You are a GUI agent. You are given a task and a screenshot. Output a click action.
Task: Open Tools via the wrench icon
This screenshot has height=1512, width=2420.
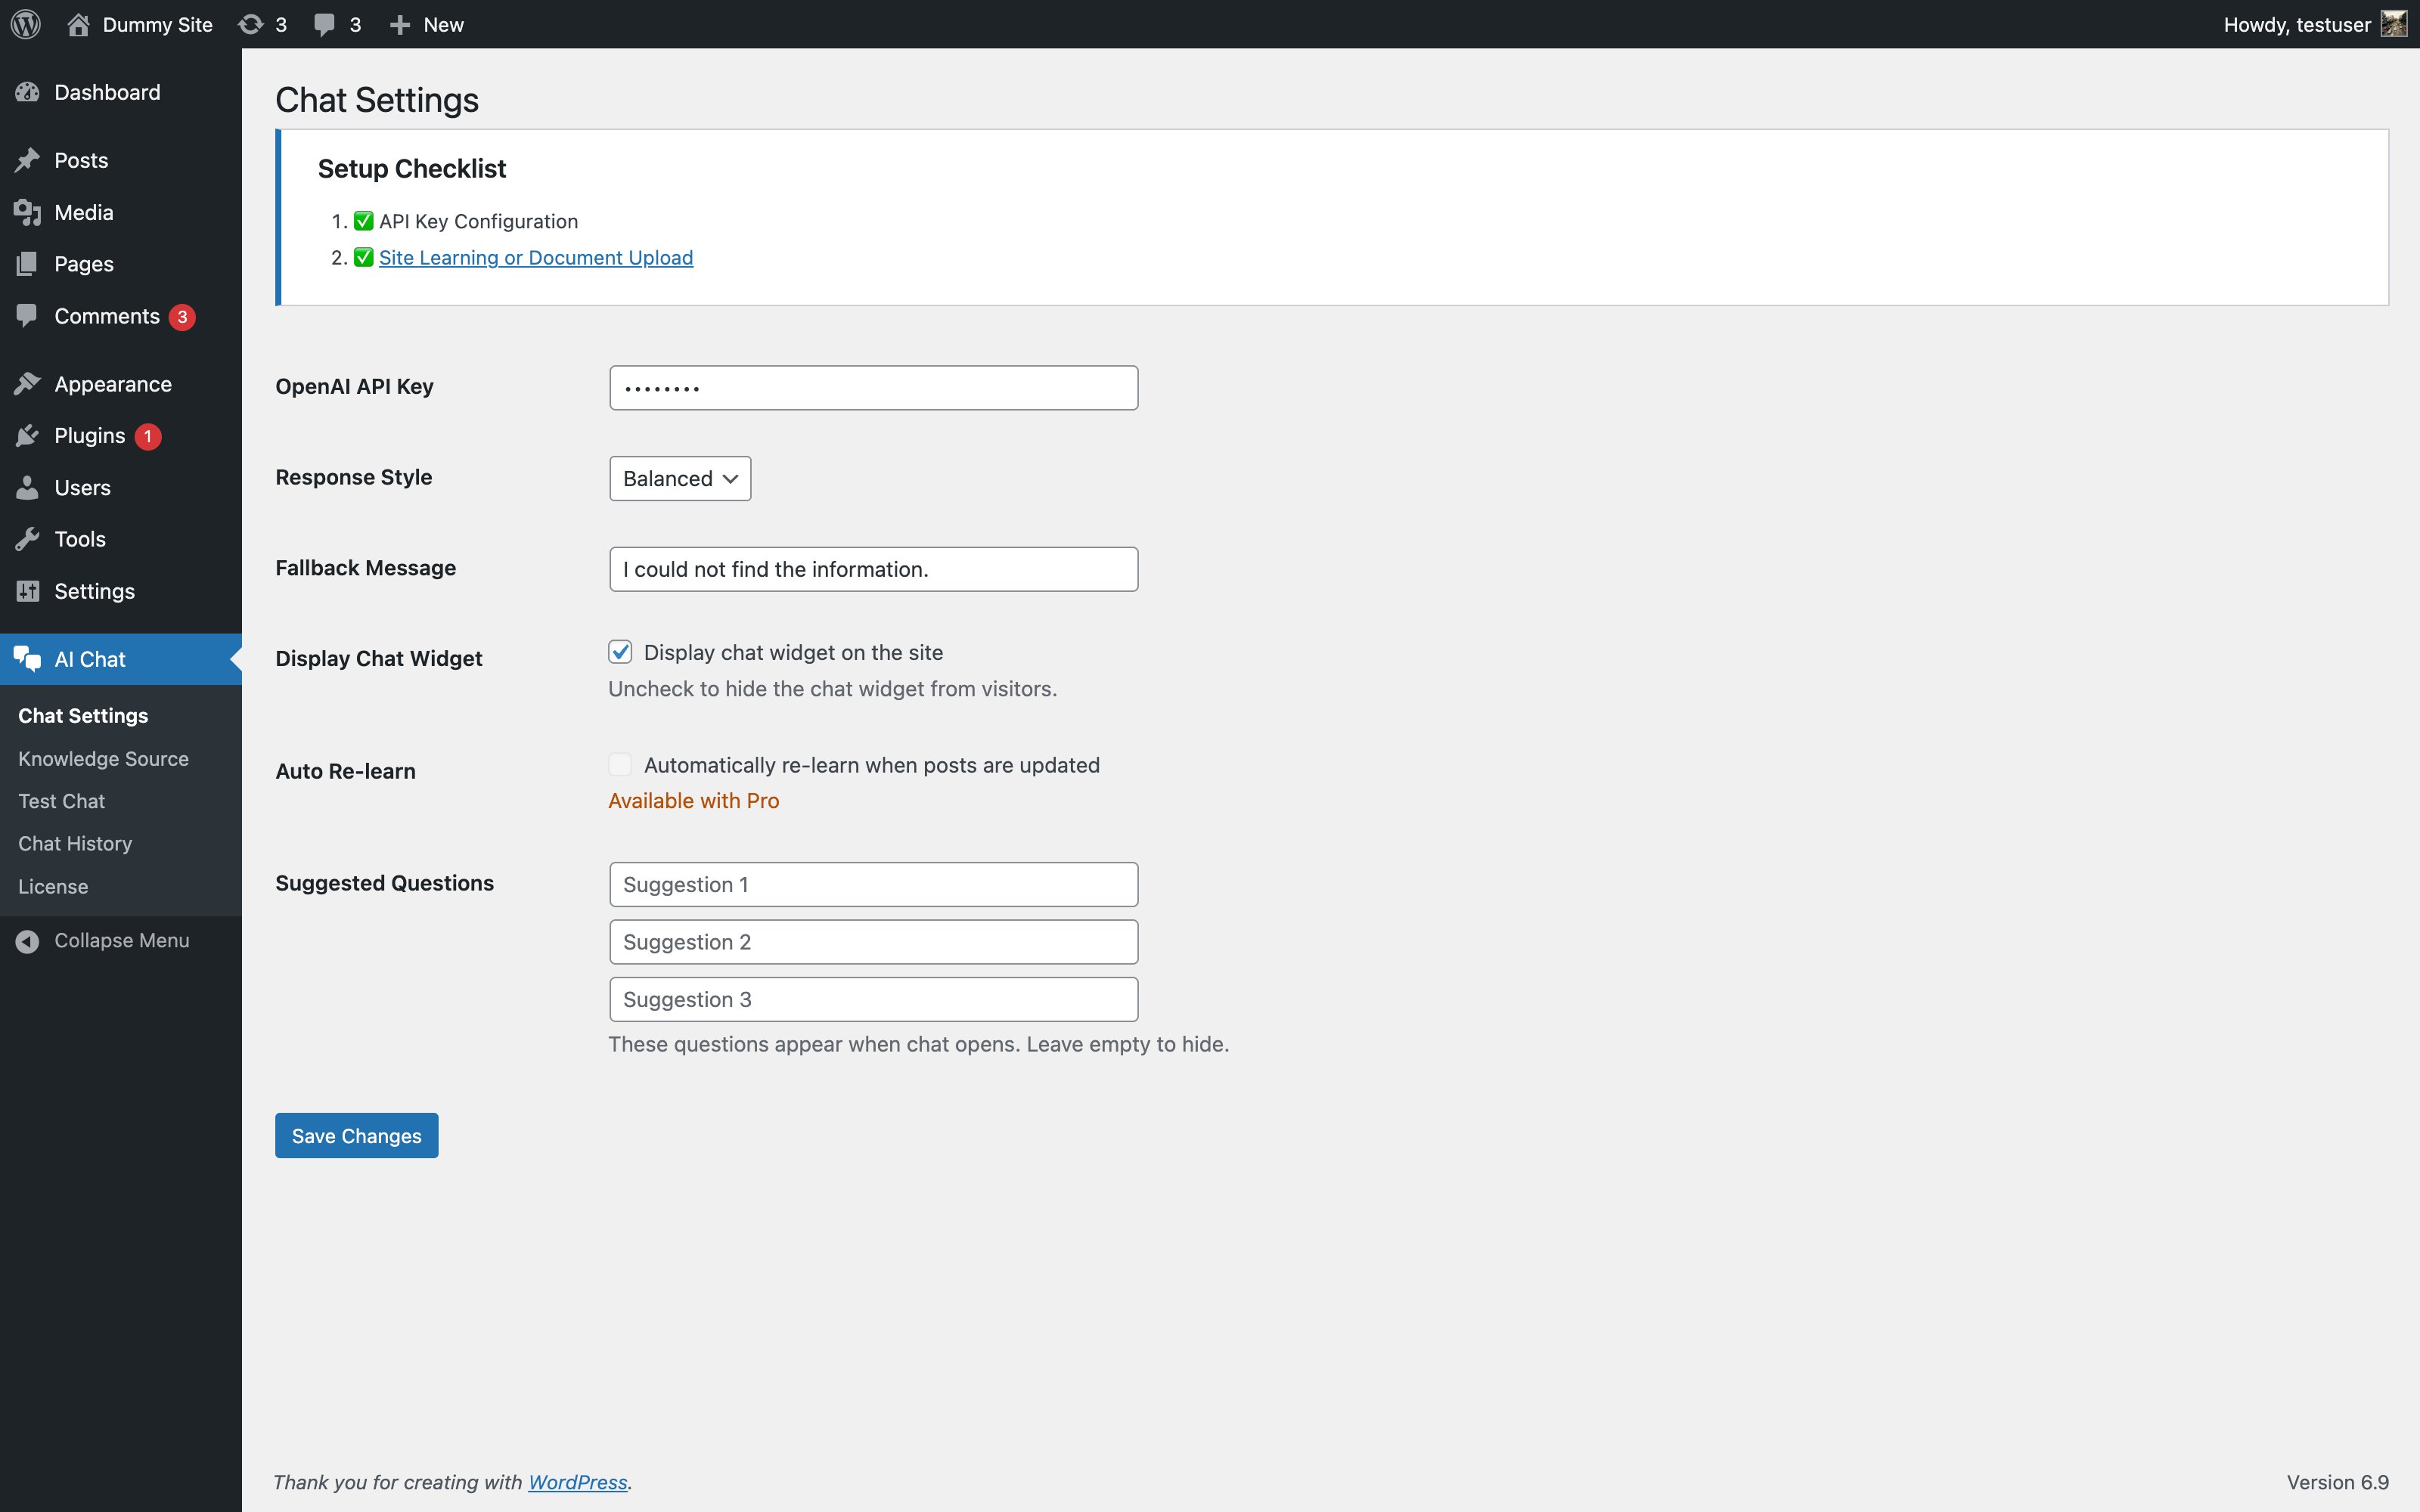coord(27,539)
